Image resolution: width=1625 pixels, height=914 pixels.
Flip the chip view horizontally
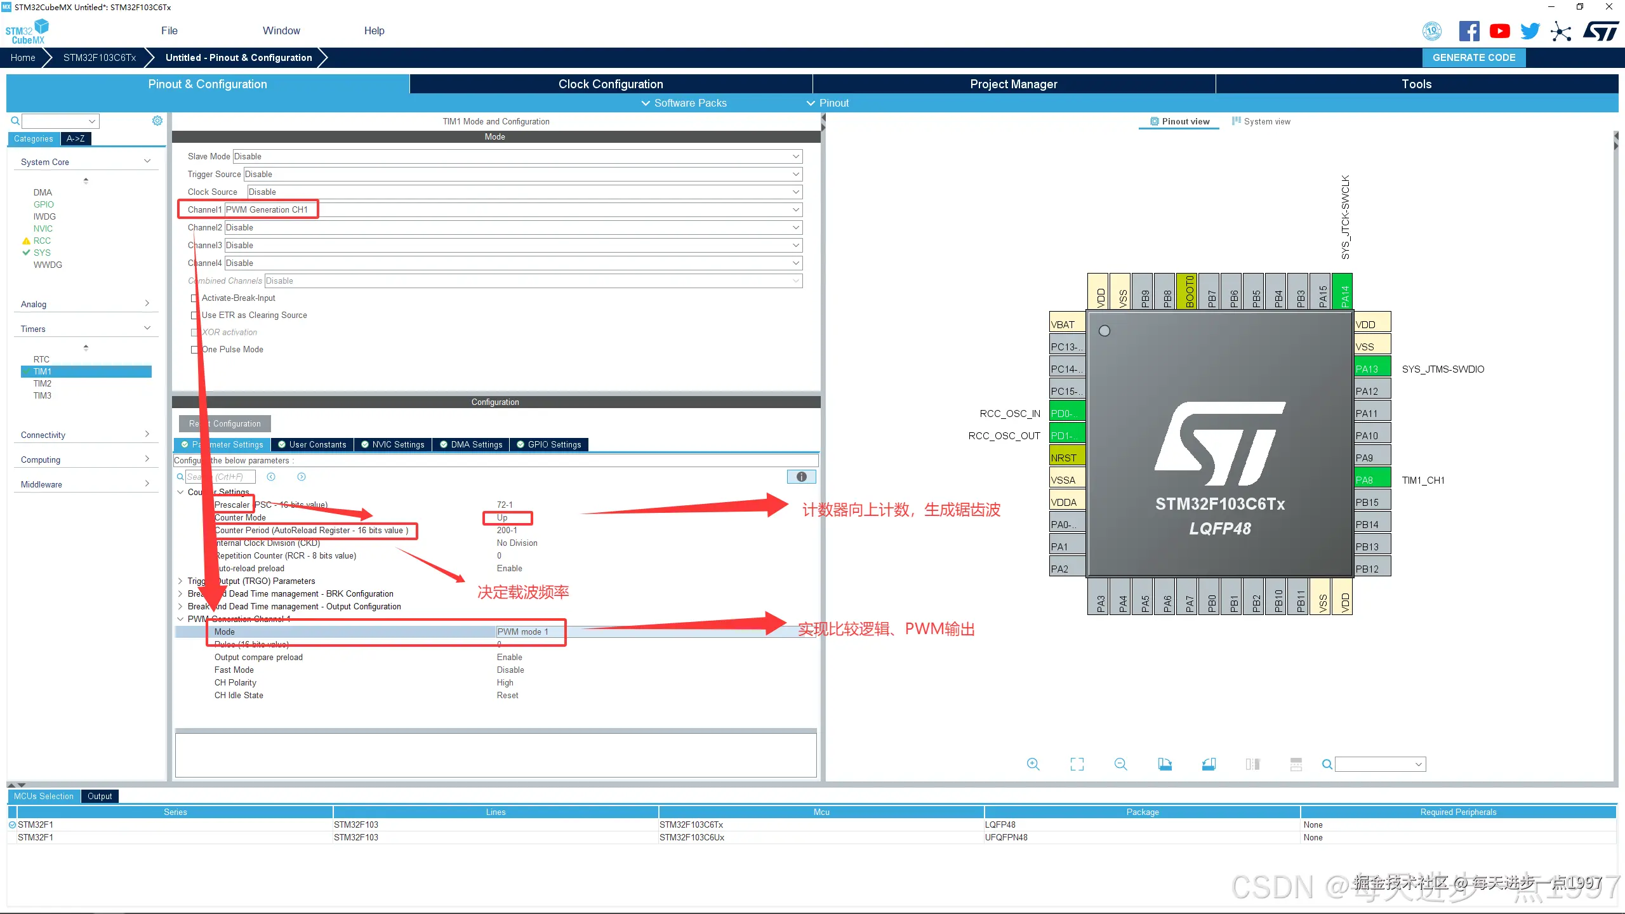pyautogui.click(x=1252, y=764)
